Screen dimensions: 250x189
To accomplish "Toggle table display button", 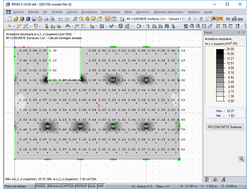I will coord(114,19).
